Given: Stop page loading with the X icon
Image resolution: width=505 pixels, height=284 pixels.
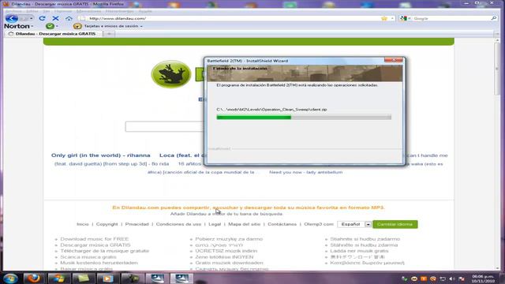Looking at the screenshot, I should (x=55, y=18).
